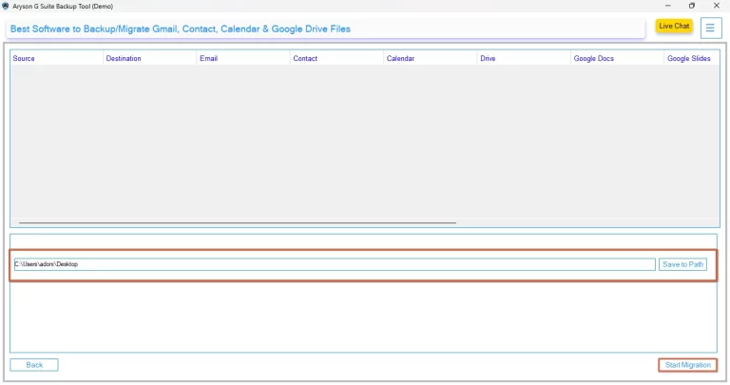Image resolution: width=730 pixels, height=385 pixels.
Task: Select the Destination column header
Action: coord(149,58)
